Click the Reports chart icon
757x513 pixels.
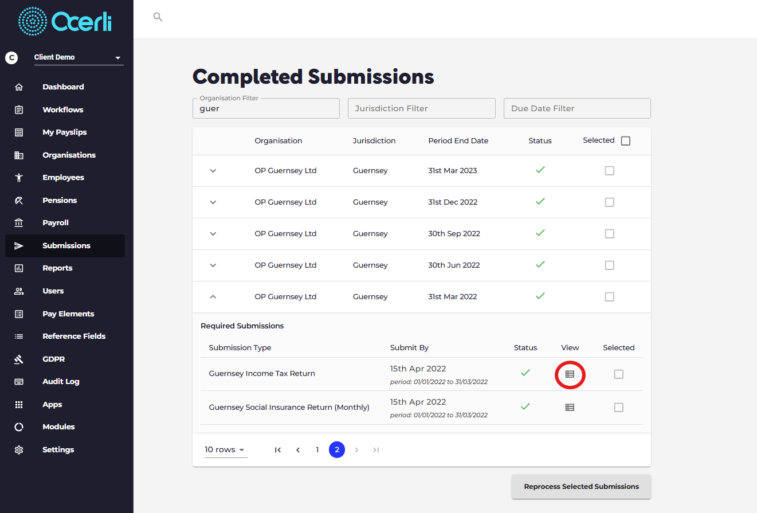[x=19, y=268]
